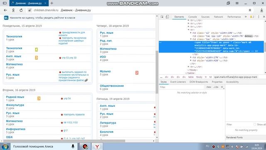Show more DevTools tabs chevron

(x=246, y=17)
